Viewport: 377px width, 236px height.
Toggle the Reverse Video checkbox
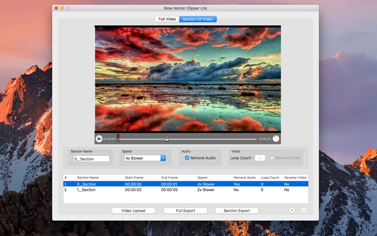(x=272, y=158)
